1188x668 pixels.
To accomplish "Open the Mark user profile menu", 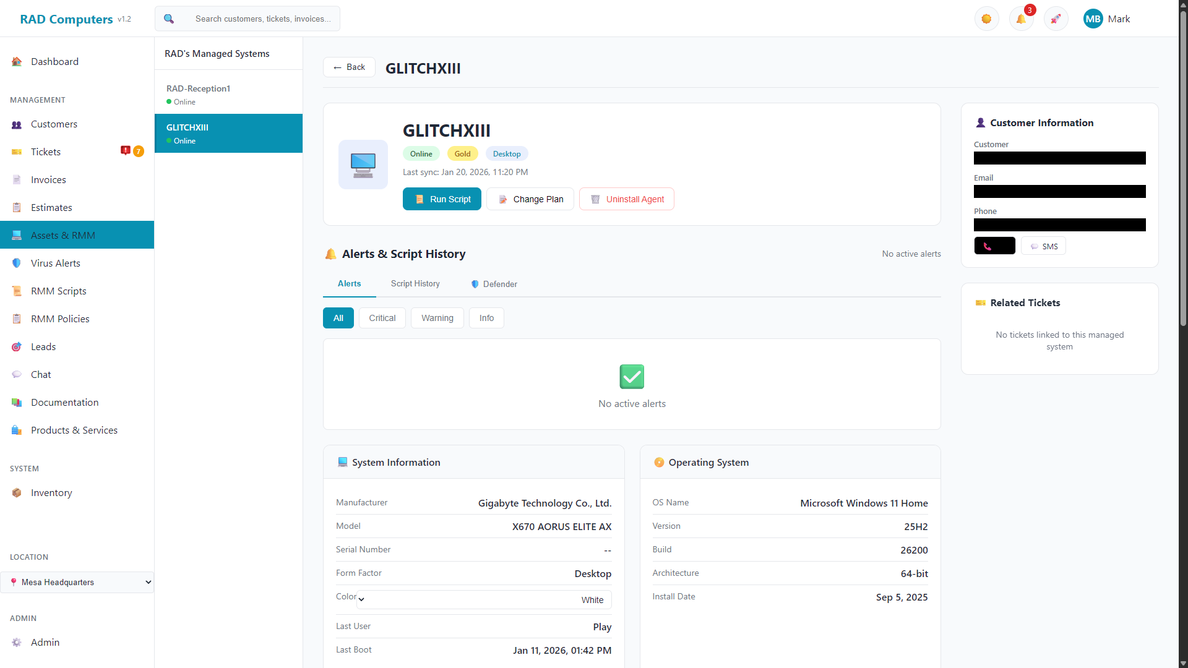I will [x=1107, y=19].
